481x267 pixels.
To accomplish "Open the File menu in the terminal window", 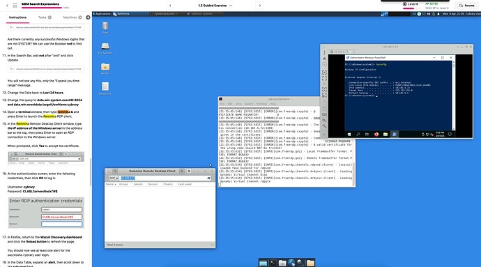I will point(222,104).
